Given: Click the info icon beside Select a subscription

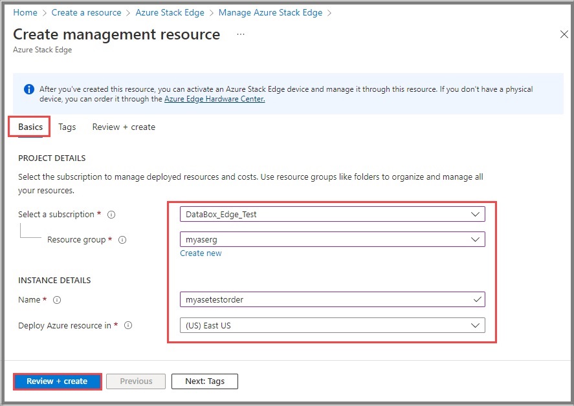Looking at the screenshot, I should (x=111, y=214).
